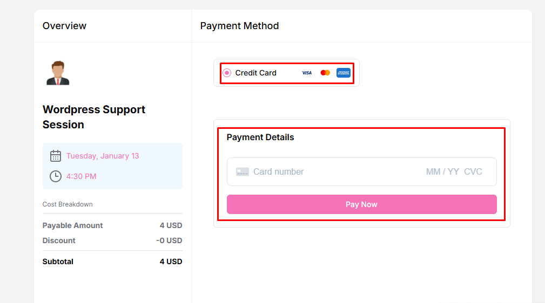Click the clock icon beside 4:30 PM
This screenshot has width=545, height=303.
pyautogui.click(x=56, y=176)
